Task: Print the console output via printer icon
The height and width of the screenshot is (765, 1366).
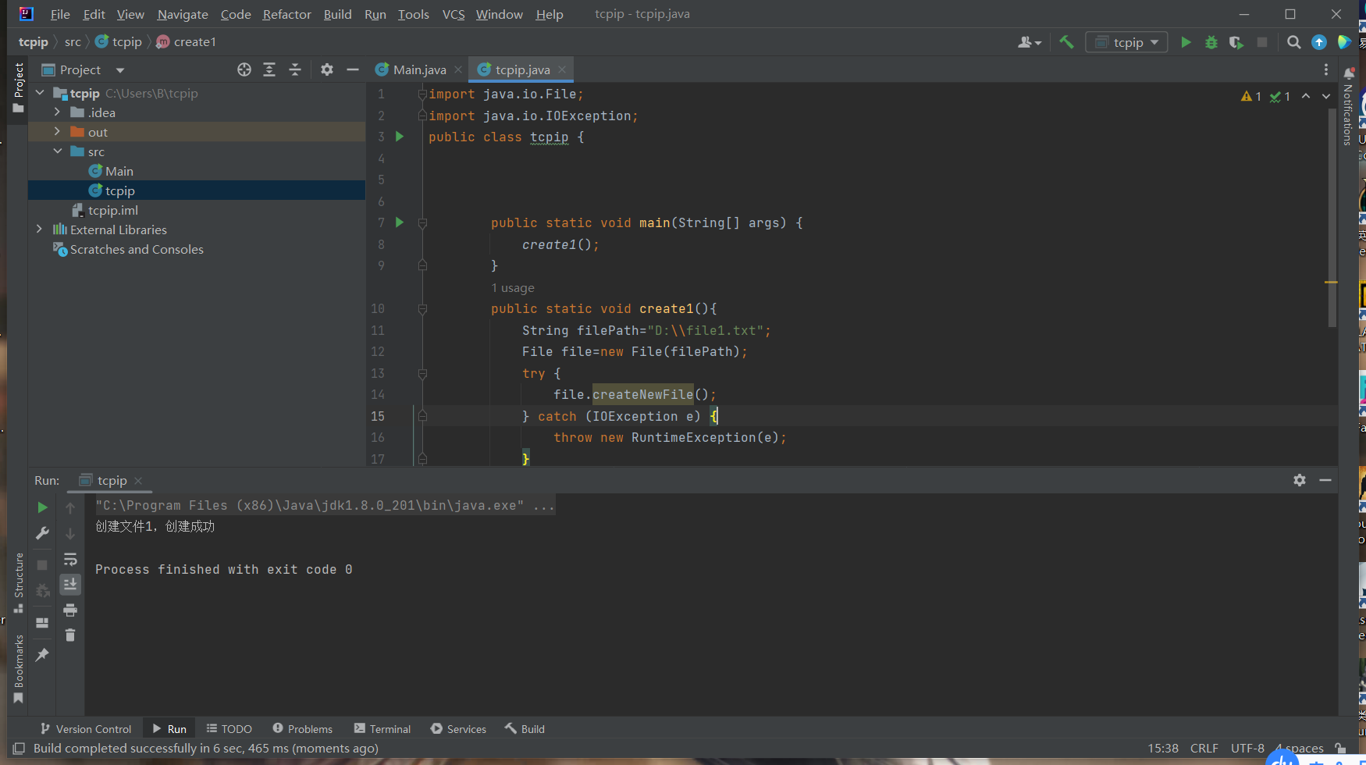Action: click(x=70, y=610)
